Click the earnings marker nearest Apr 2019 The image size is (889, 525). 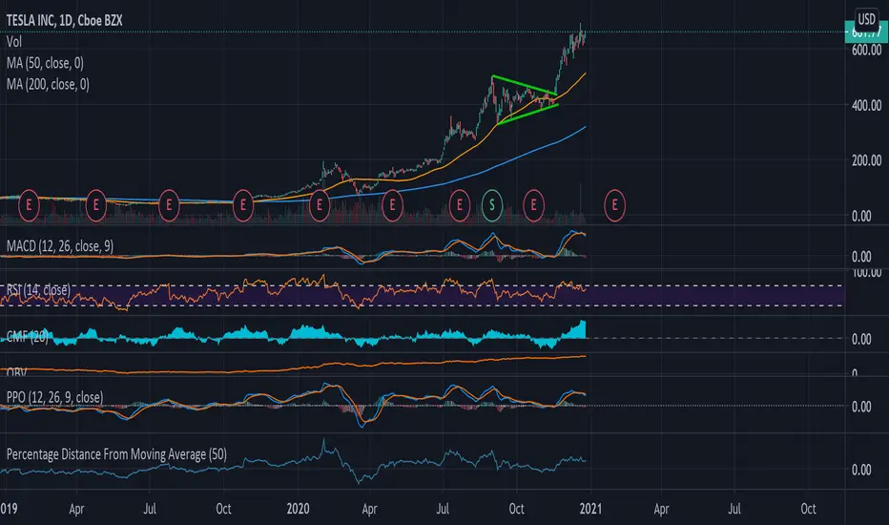tap(95, 205)
